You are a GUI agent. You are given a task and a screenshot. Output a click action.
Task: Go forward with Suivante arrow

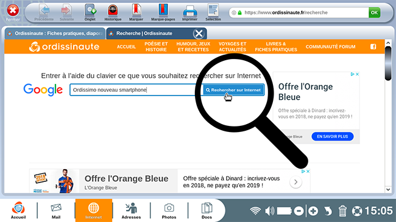pos(66,10)
